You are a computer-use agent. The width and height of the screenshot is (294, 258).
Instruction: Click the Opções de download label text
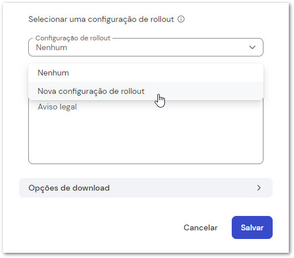click(69, 188)
